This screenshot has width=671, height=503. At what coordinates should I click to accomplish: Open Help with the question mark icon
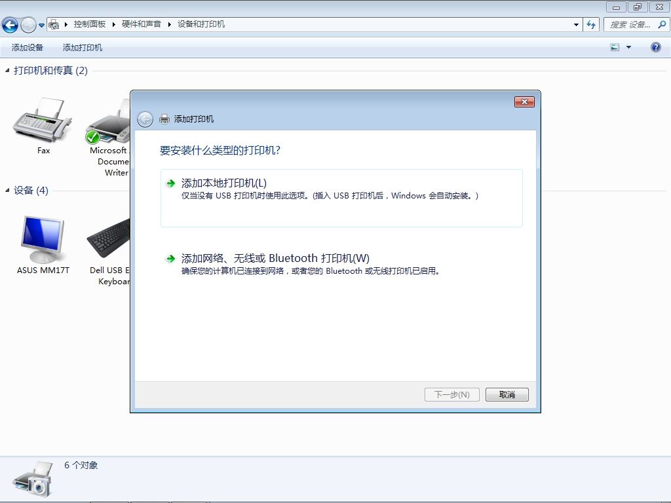click(655, 47)
